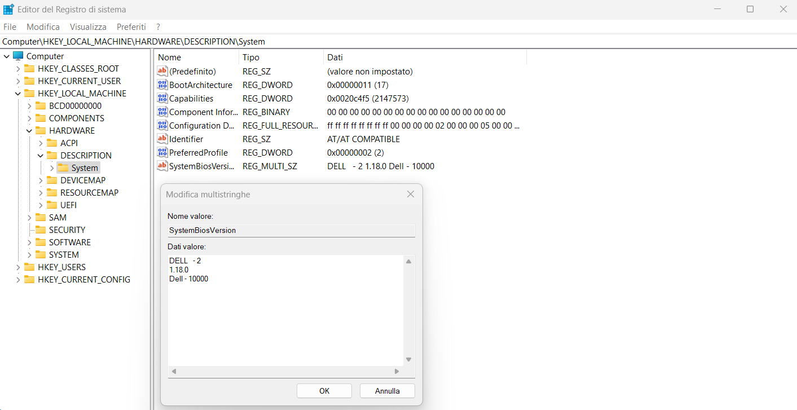The image size is (797, 410).
Task: Click the Computer icon in tree root
Action: tap(18, 56)
